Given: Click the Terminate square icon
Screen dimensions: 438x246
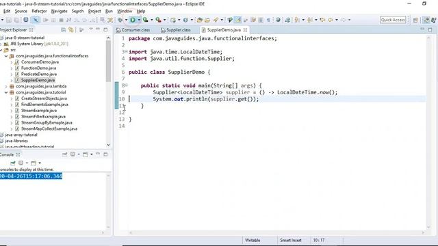Looking at the screenshot, I should (61, 20).
